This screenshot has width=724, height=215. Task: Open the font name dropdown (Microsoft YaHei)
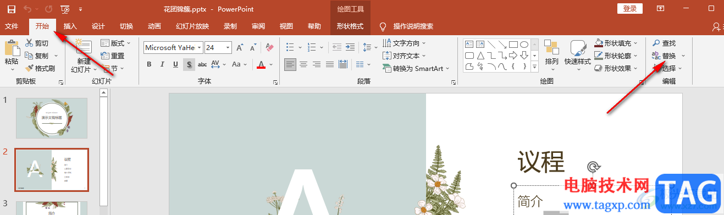tap(199, 48)
